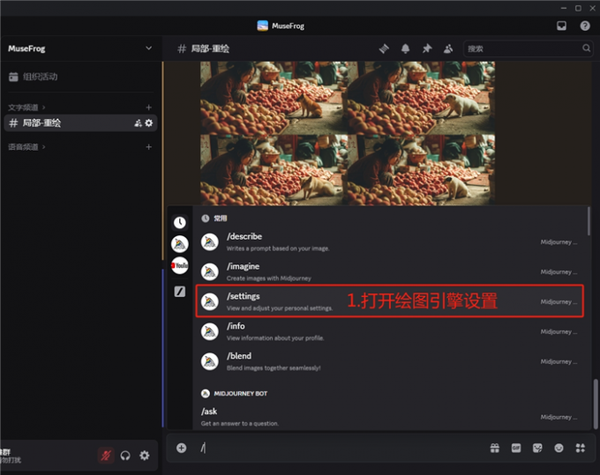The image size is (600, 475).
Task: Open the bottom-left generated image
Action: 274,170
